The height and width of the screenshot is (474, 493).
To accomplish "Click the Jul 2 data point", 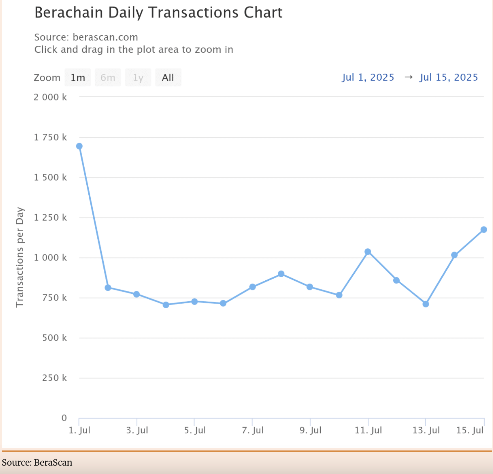I will [x=108, y=288].
